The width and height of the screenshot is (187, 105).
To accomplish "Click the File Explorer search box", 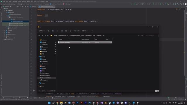I will (x=152, y=36).
